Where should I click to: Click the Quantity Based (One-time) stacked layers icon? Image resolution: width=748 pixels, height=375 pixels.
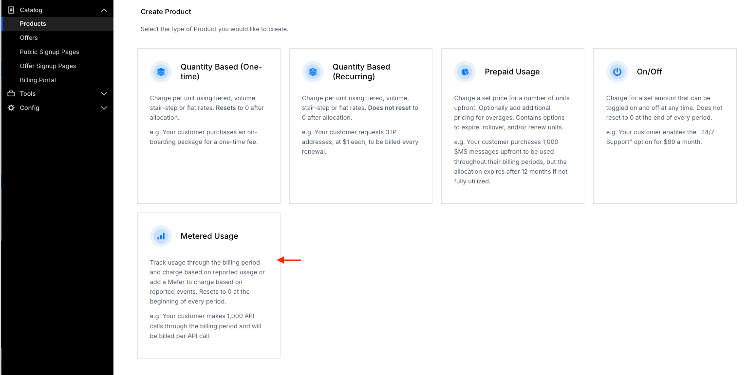coord(161,71)
